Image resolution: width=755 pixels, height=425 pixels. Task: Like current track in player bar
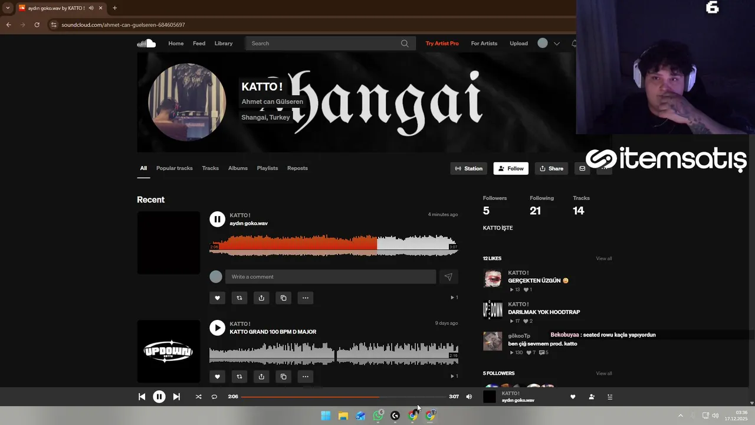point(573,397)
